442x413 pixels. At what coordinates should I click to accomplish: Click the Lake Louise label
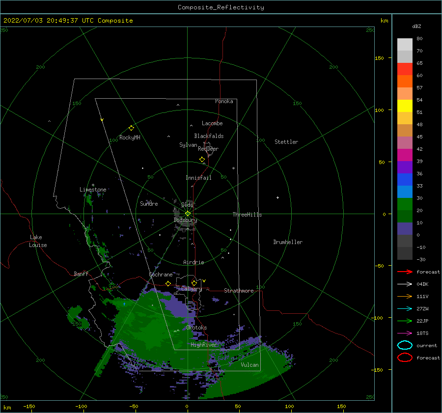(x=38, y=241)
